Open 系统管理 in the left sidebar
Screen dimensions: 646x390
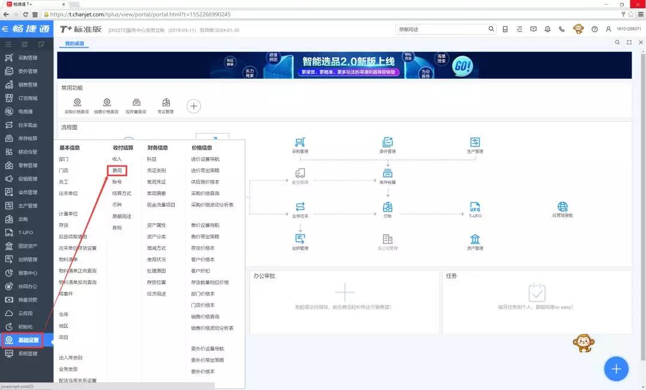tap(27, 354)
